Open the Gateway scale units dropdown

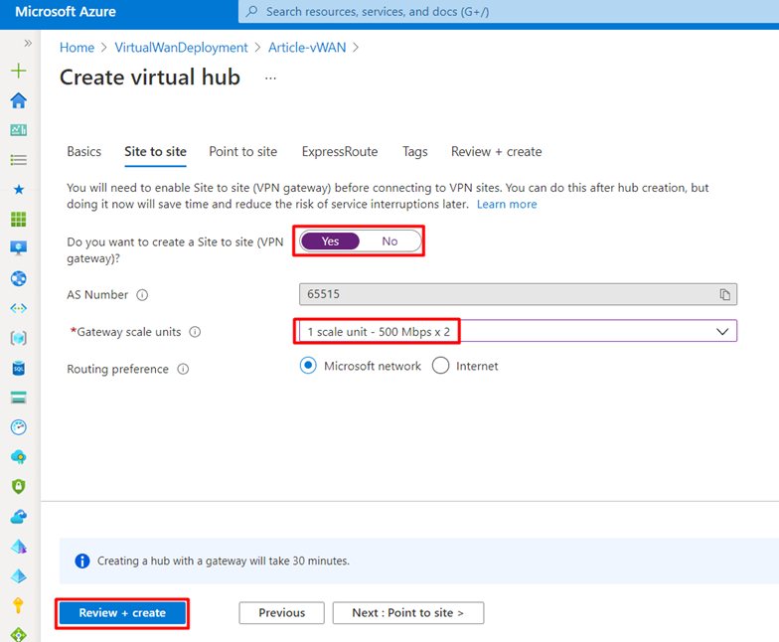point(518,332)
